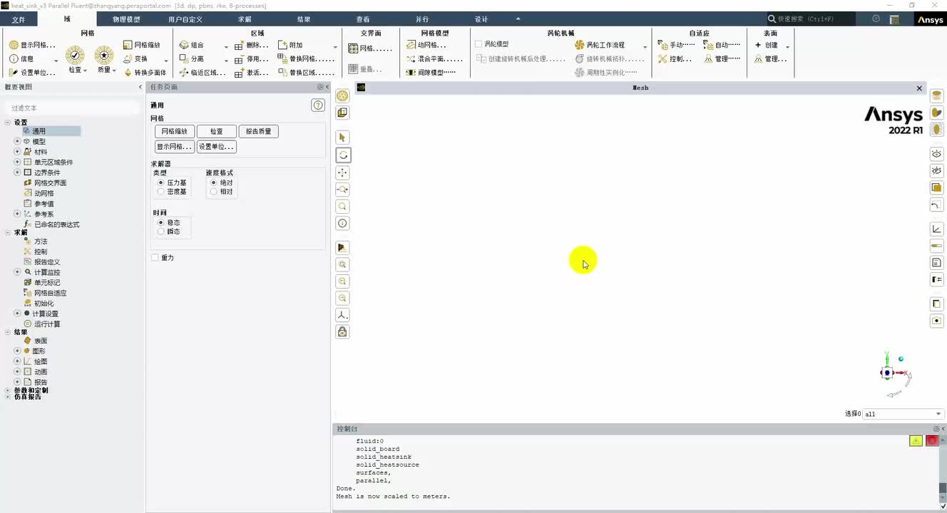The width and height of the screenshot is (947, 513).
Task: Expand the 模型 tree node
Action: coord(17,142)
